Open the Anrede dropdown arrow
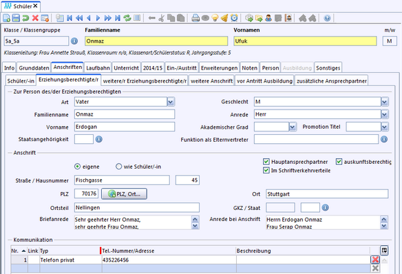Image resolution: width=402 pixels, height=274 pixels. click(384, 114)
